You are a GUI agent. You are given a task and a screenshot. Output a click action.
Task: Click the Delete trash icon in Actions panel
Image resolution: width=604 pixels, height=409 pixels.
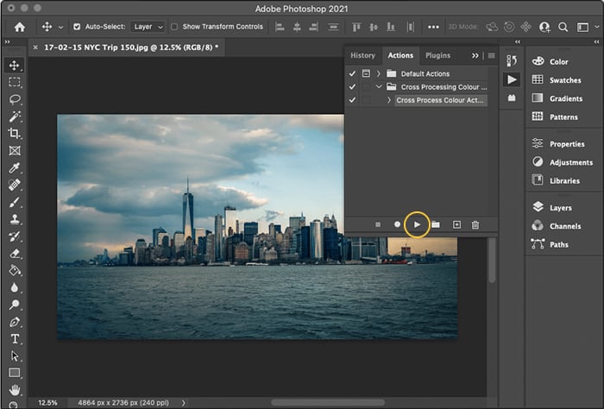475,224
